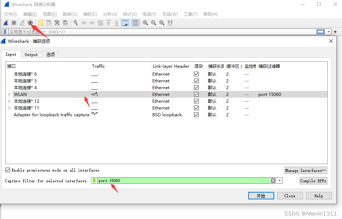Focus the capture filter input field

pos(183,180)
